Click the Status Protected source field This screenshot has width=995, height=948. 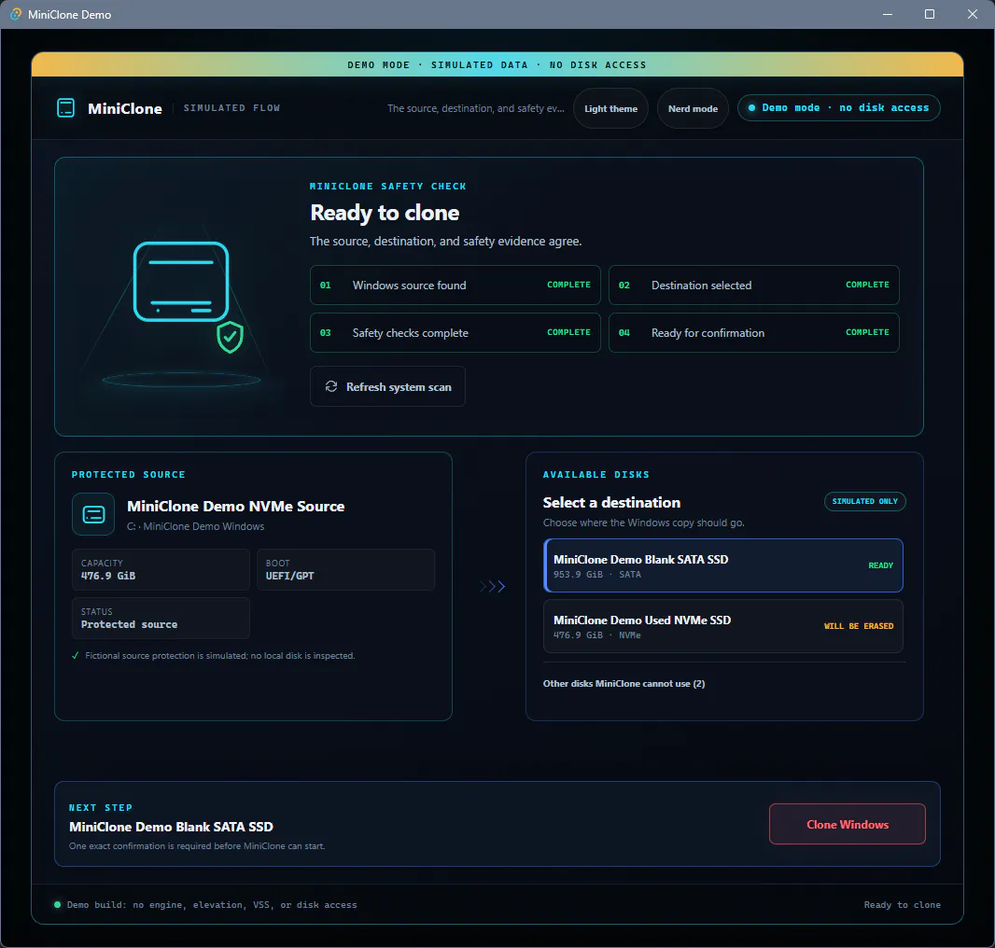(x=161, y=618)
